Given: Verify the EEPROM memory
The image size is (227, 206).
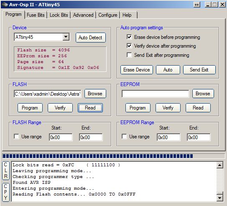Looking at the screenshot, I should (x=168, y=108).
